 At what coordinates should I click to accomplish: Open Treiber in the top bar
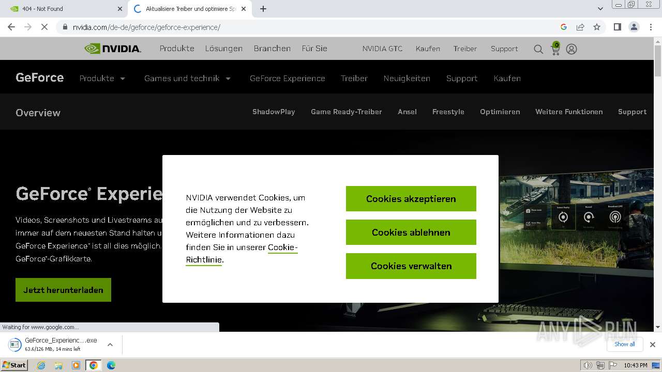[465, 49]
